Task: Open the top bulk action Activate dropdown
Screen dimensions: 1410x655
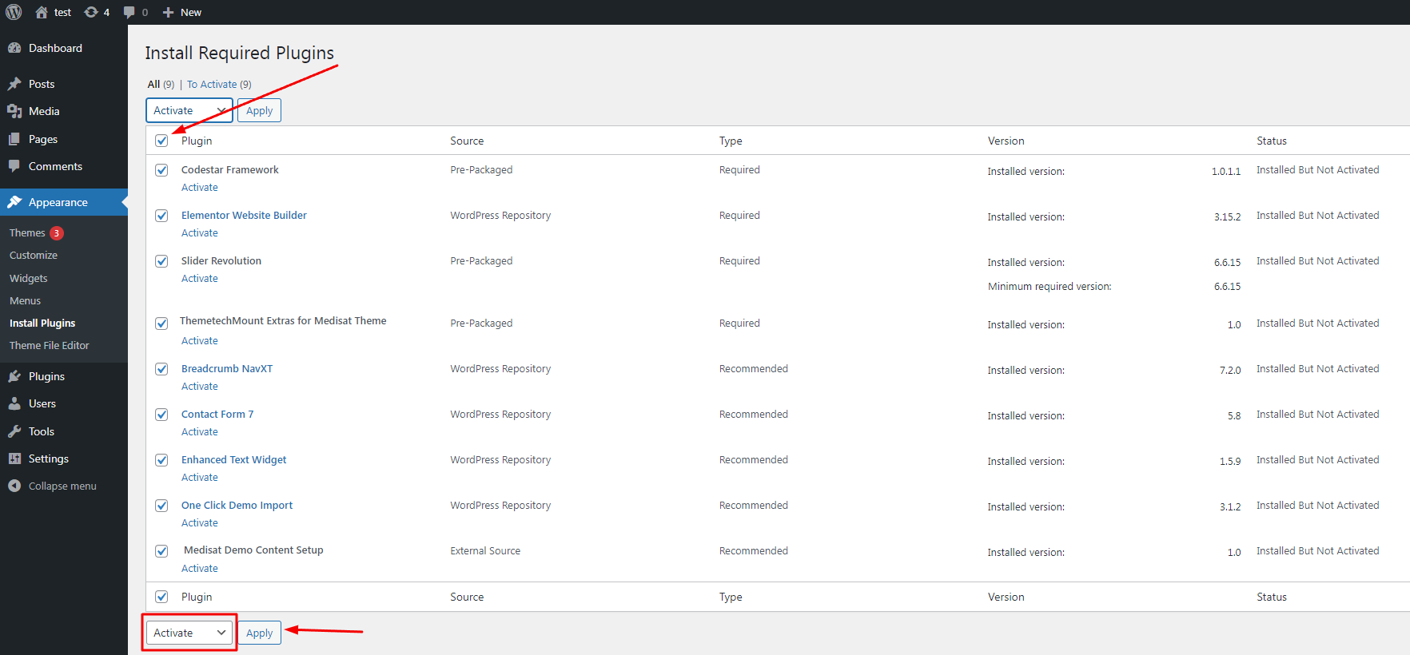Action: click(189, 110)
